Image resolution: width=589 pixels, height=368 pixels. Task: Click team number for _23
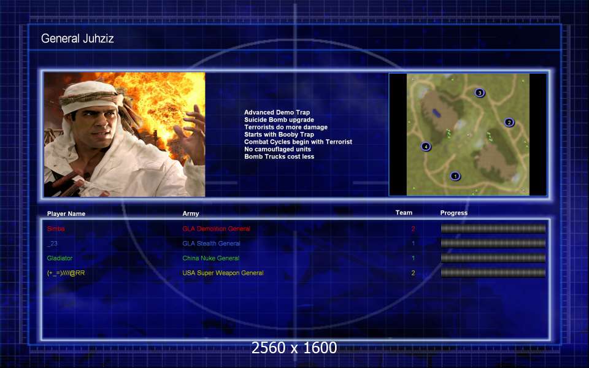tap(413, 243)
